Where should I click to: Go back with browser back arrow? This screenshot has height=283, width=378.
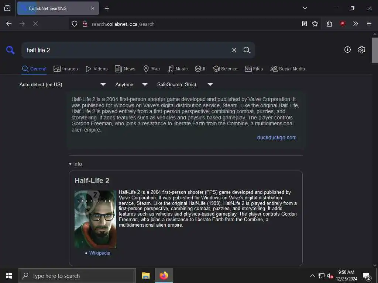[x=9, y=24]
